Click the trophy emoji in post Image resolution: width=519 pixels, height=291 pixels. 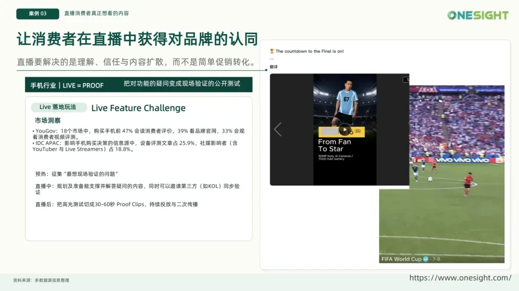272,51
